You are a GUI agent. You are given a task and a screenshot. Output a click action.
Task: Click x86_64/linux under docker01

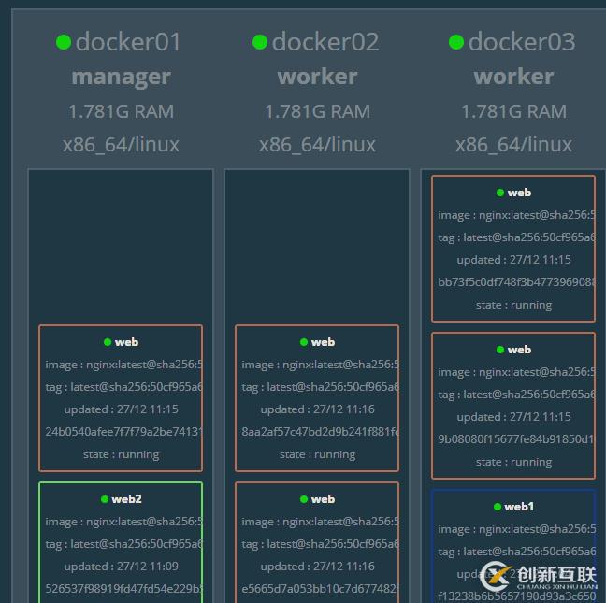point(121,145)
